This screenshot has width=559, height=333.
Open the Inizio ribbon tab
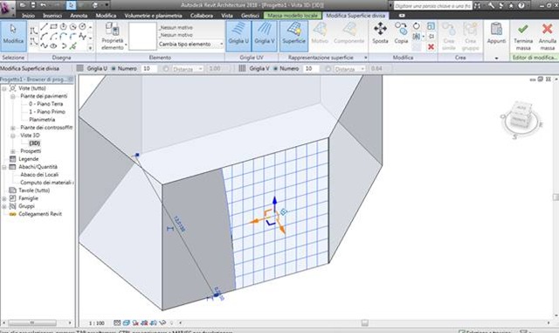coord(28,16)
